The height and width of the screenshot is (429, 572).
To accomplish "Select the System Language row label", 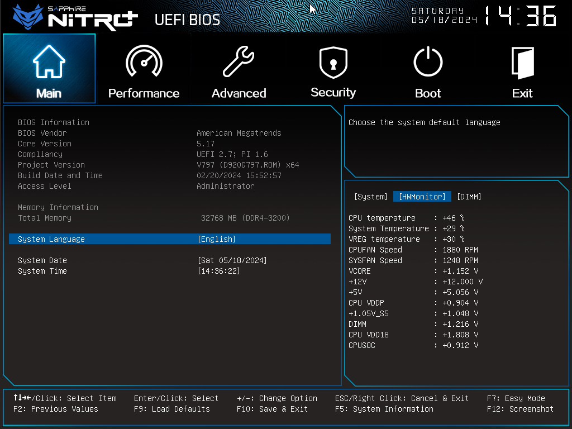I will point(51,239).
